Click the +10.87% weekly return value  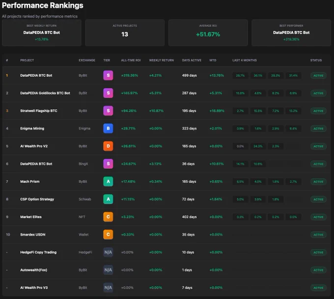(156, 111)
